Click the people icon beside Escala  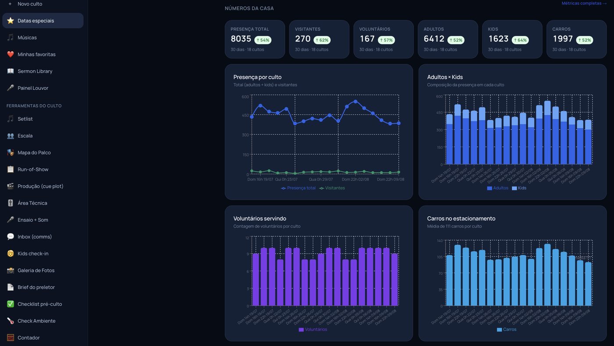pyautogui.click(x=11, y=136)
